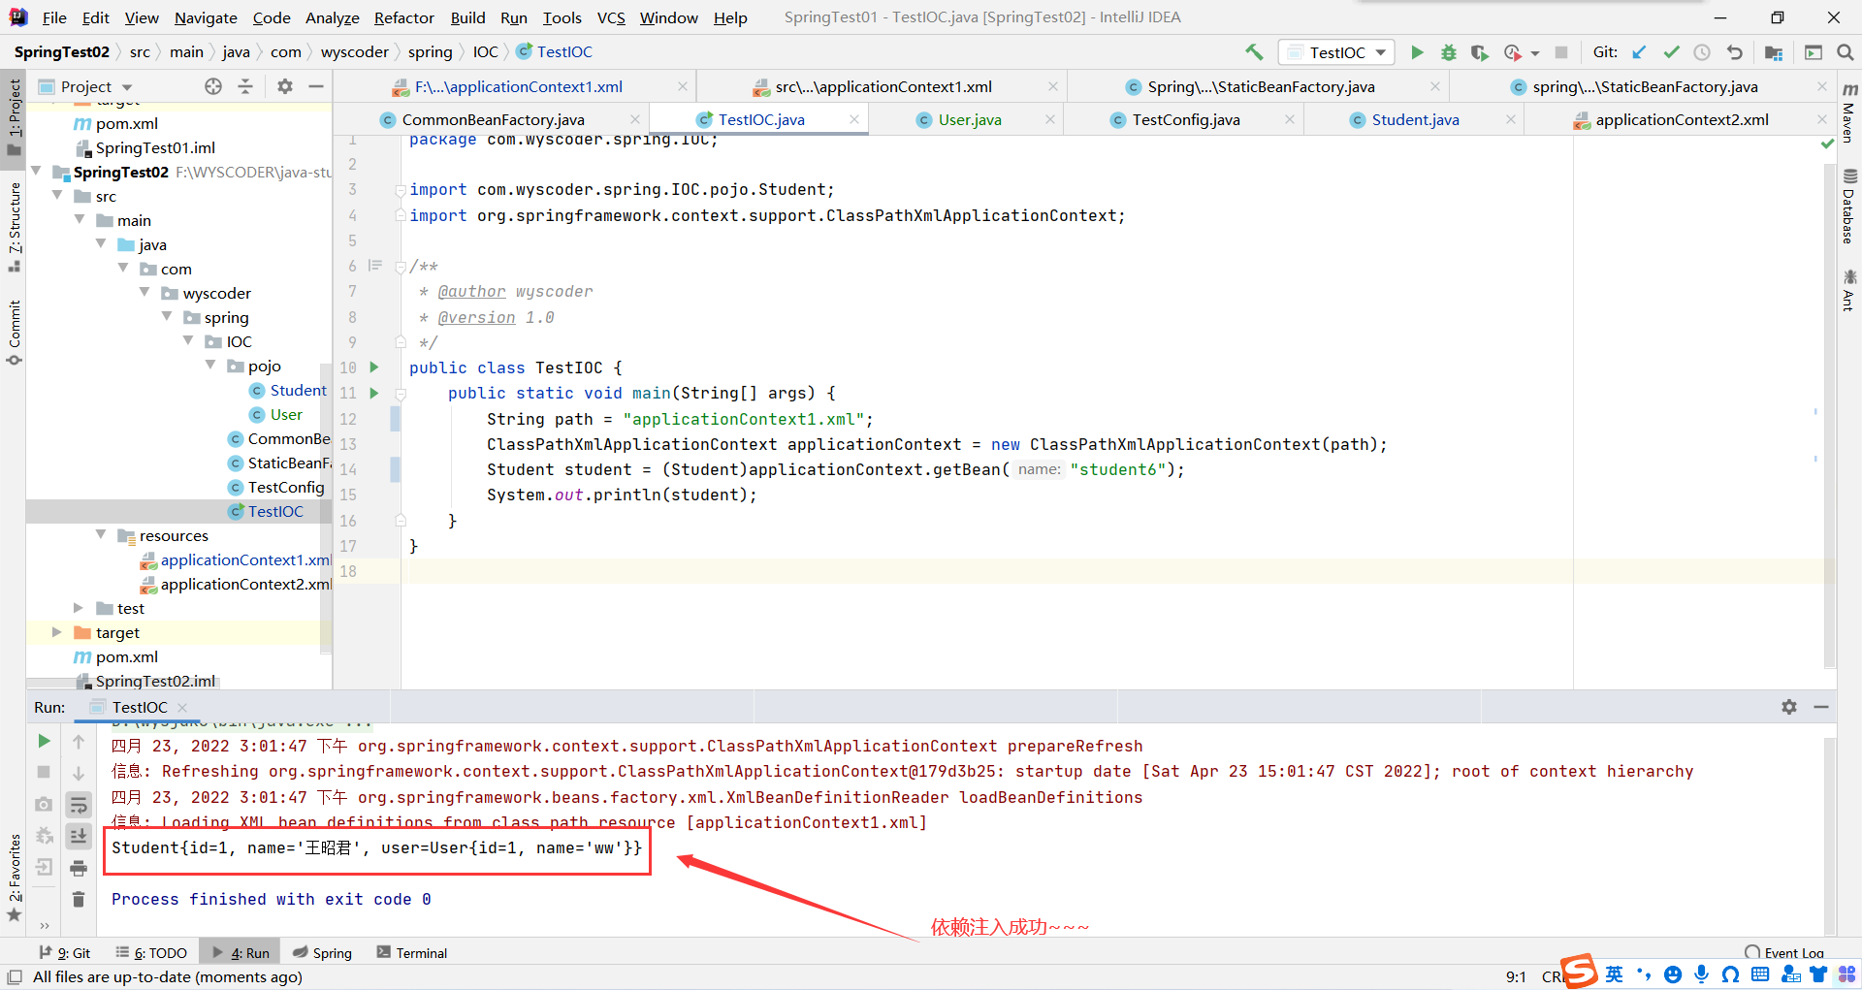Hide the Project panel with minus icon
1862x990 pixels.
[x=315, y=86]
